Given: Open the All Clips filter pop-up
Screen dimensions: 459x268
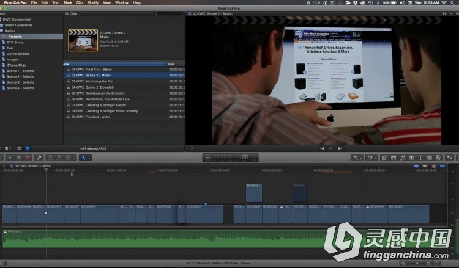Looking at the screenshot, I should tap(73, 13).
